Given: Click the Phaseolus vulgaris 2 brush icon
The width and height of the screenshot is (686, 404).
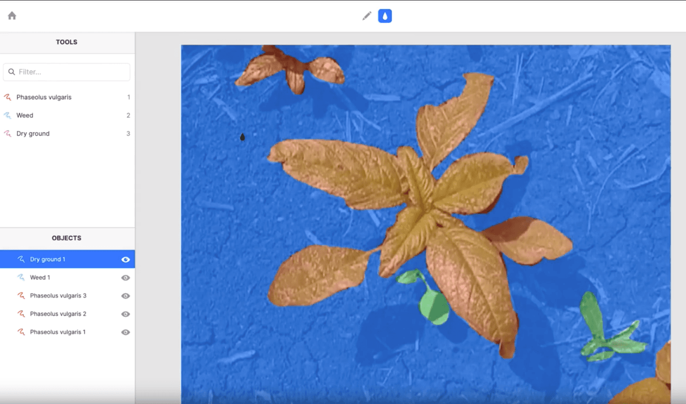Looking at the screenshot, I should pos(21,314).
